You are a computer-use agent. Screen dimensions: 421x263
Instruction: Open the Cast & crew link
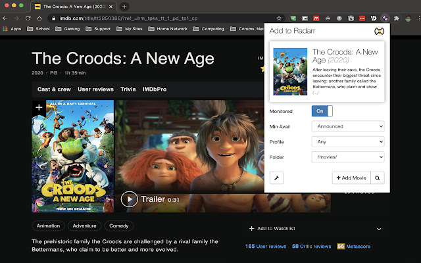coord(54,89)
